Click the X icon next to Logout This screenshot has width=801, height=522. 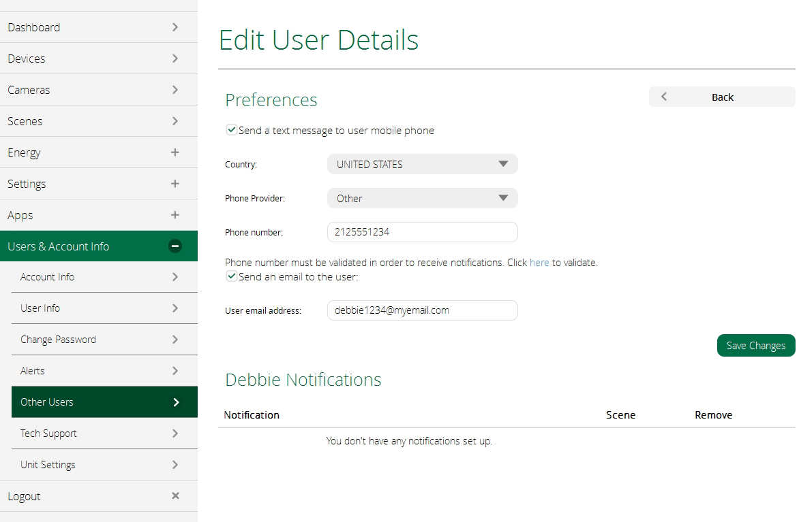pyautogui.click(x=175, y=496)
